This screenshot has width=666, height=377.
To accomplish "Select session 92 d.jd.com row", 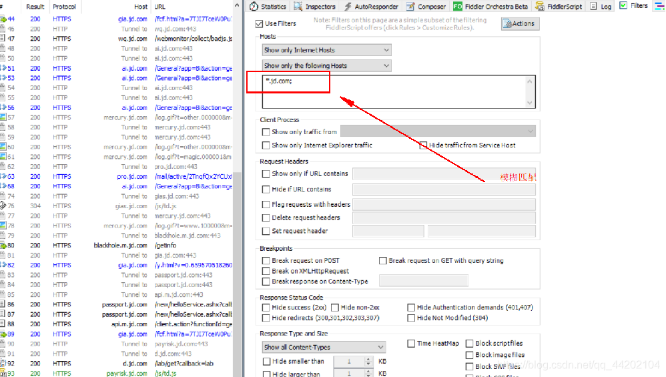I will (116, 364).
